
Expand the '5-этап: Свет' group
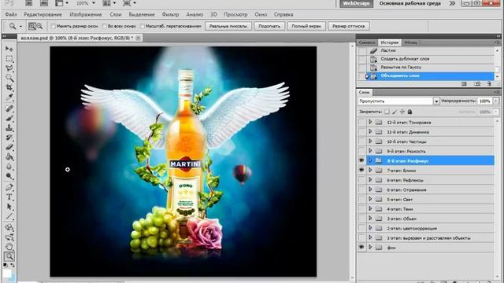(x=370, y=199)
